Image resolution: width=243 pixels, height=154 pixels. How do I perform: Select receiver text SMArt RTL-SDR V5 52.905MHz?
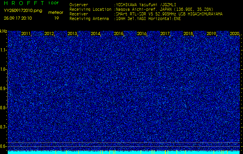(146, 14)
